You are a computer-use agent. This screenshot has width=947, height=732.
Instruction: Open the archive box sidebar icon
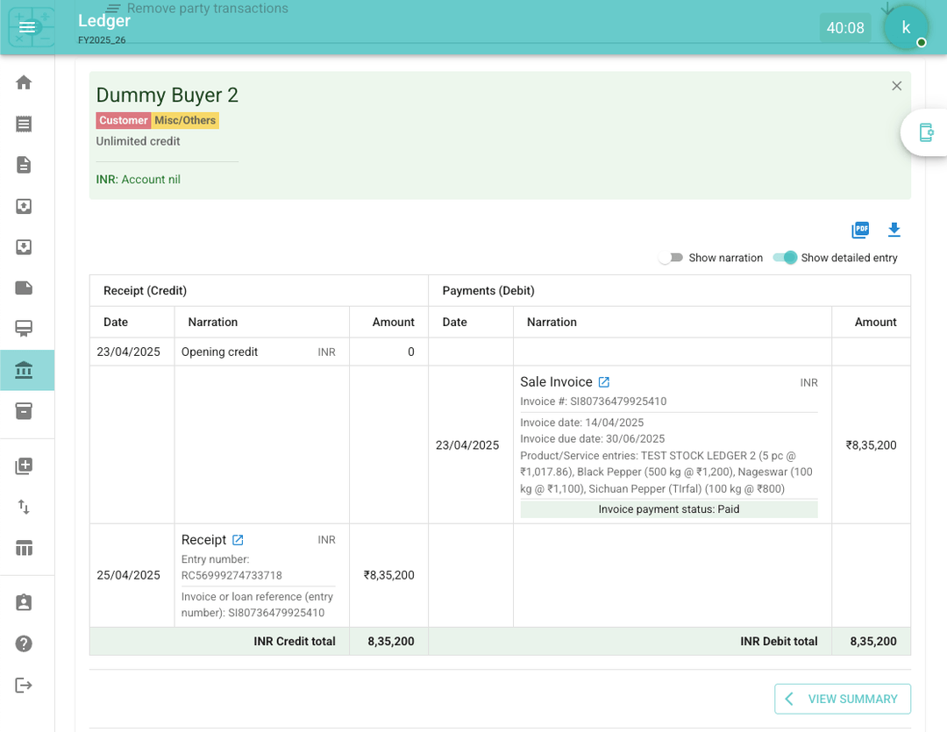24,411
